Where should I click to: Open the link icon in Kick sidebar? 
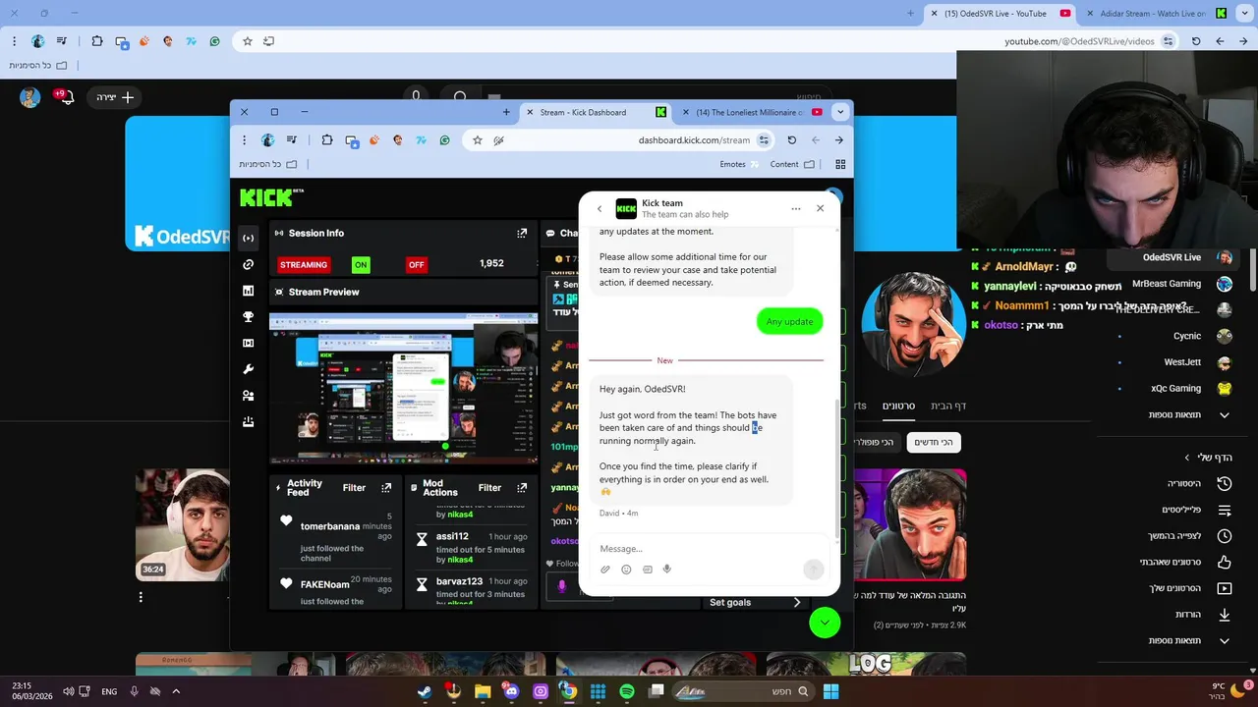(x=248, y=264)
